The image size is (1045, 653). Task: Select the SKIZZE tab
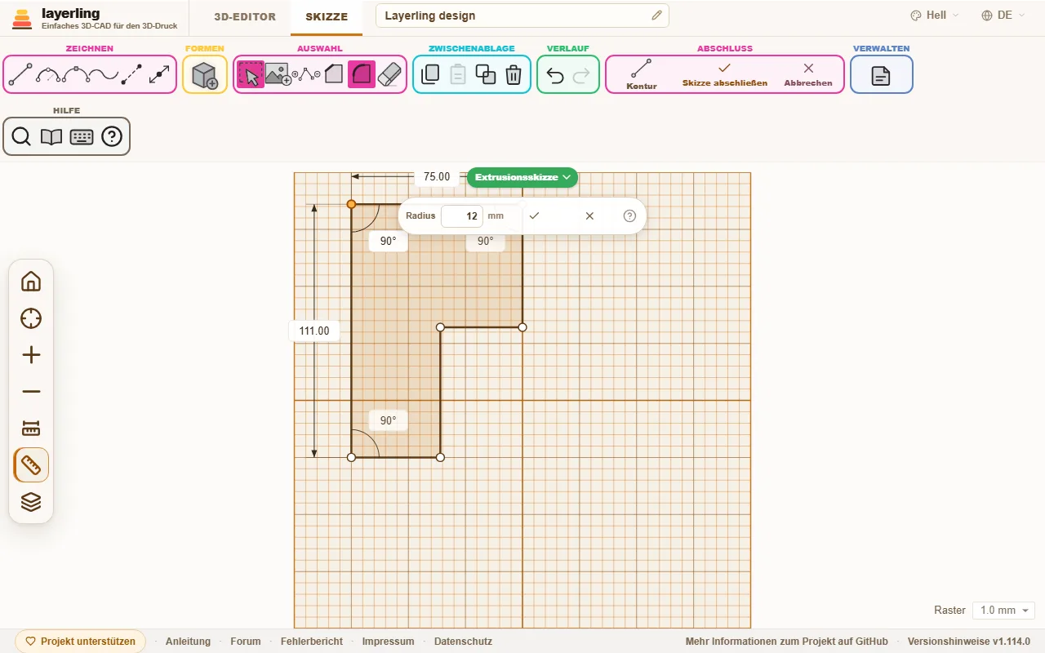(327, 16)
